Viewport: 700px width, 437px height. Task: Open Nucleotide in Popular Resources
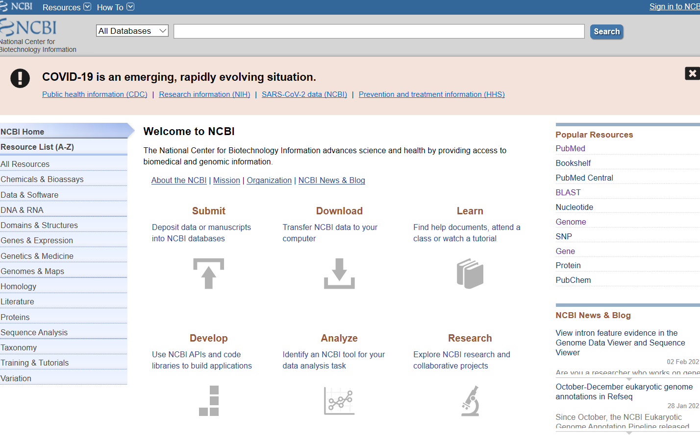click(x=575, y=207)
